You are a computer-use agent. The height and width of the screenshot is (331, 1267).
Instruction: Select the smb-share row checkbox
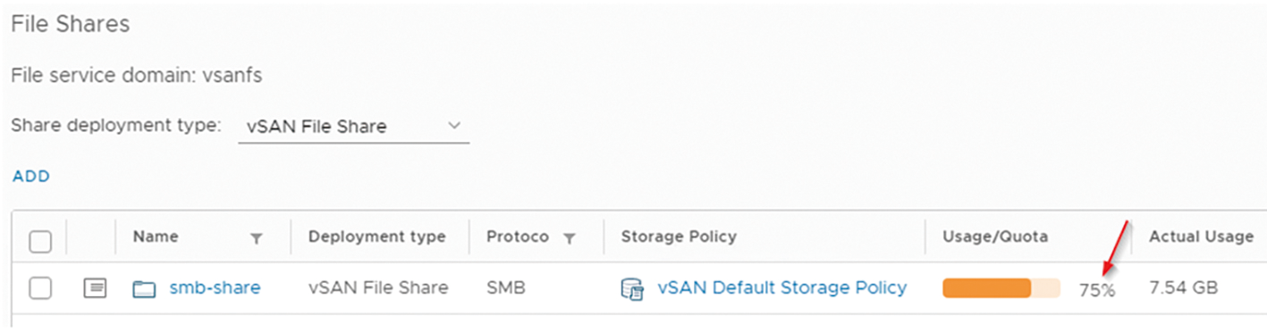point(40,288)
